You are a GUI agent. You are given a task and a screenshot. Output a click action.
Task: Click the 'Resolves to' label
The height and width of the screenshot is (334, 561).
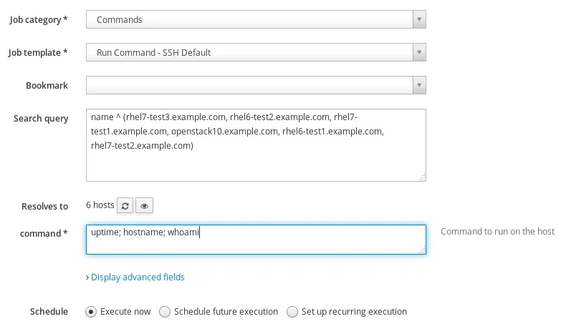(44, 207)
